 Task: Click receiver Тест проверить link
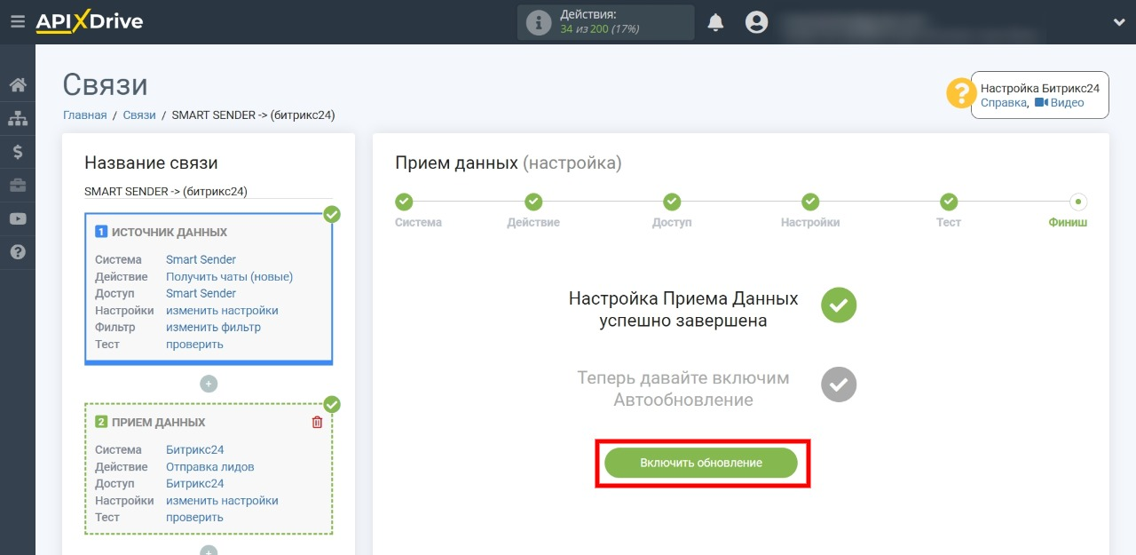pyautogui.click(x=194, y=518)
